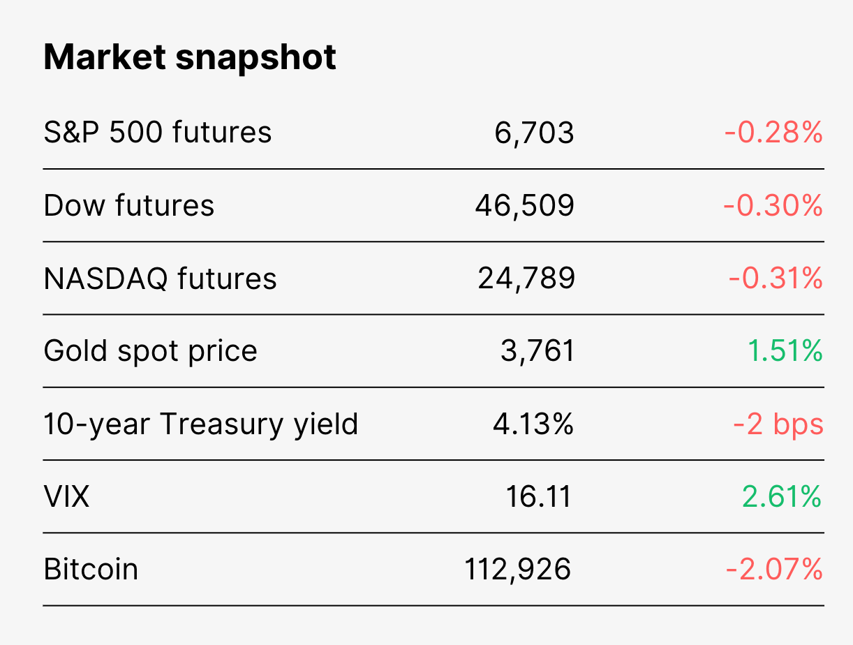This screenshot has width=853, height=645.
Task: Click the 4.13% Treasury yield value
Action: click(x=533, y=424)
